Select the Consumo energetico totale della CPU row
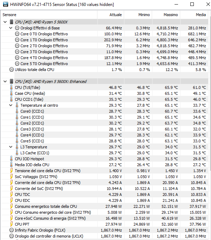This screenshot has height=240, width=211. coord(104,206)
